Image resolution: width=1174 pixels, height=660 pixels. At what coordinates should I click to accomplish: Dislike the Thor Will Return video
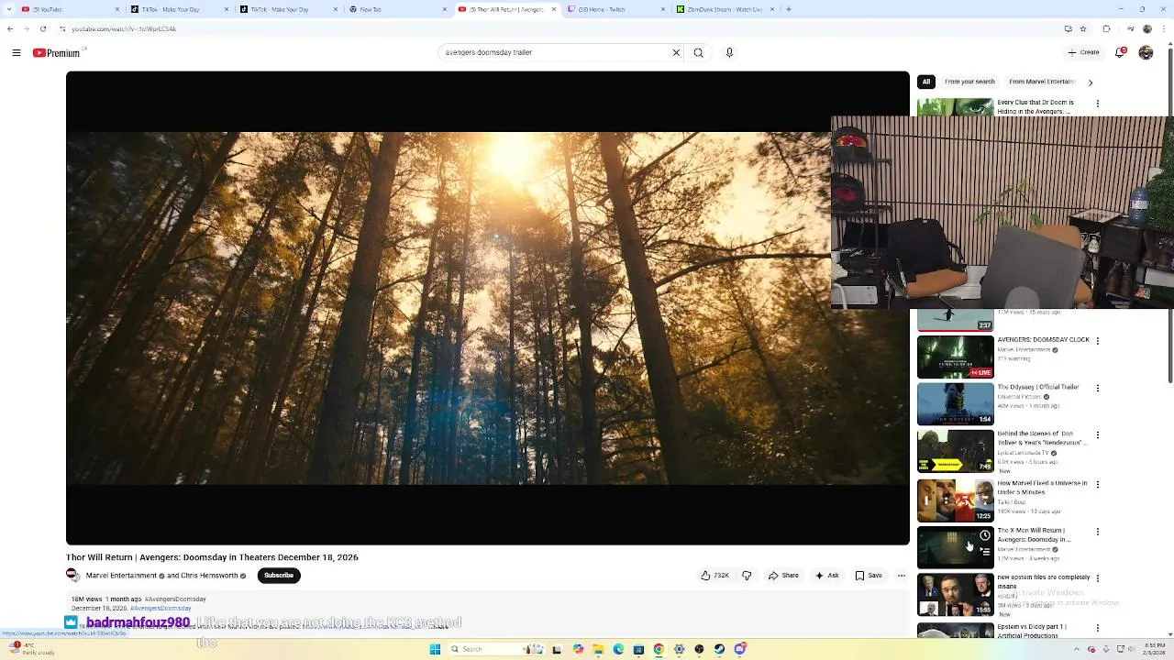click(747, 576)
